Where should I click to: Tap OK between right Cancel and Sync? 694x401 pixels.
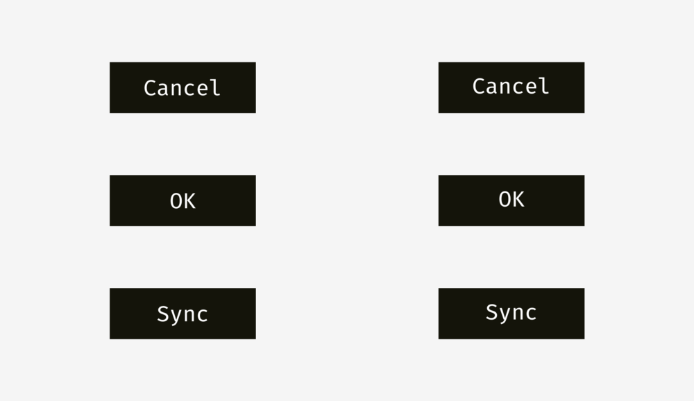(511, 200)
